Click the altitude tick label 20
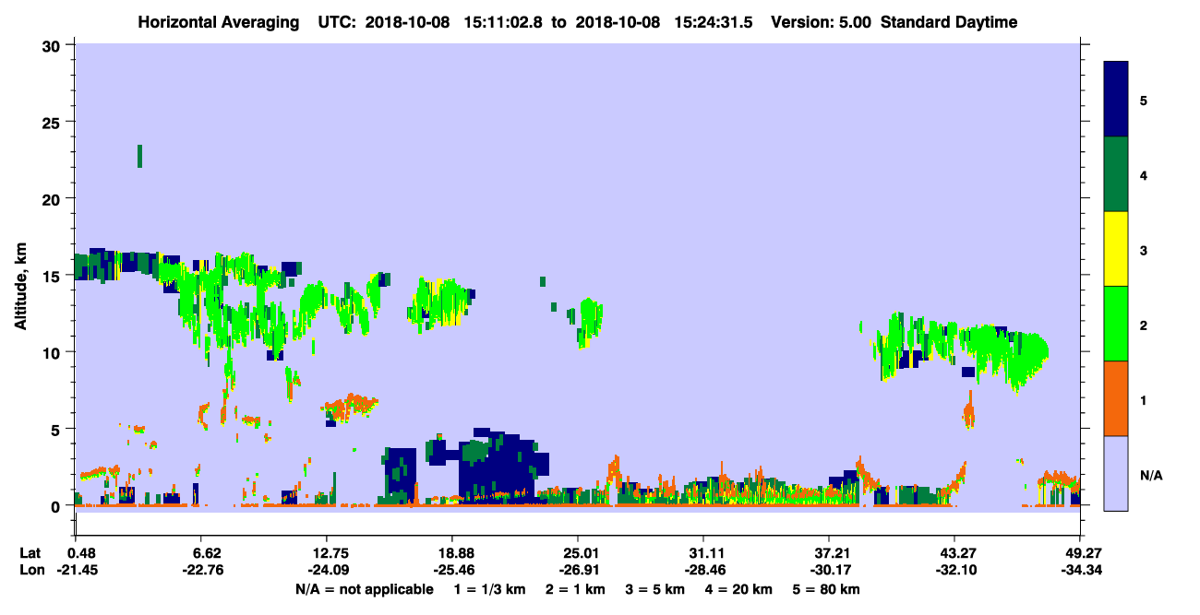The height and width of the screenshot is (615, 1200). point(54,199)
